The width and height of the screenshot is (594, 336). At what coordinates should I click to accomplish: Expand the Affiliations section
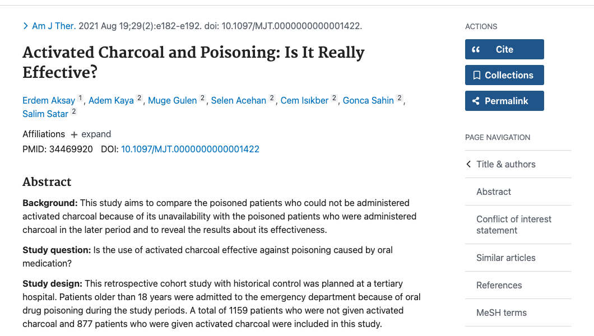[x=90, y=134]
